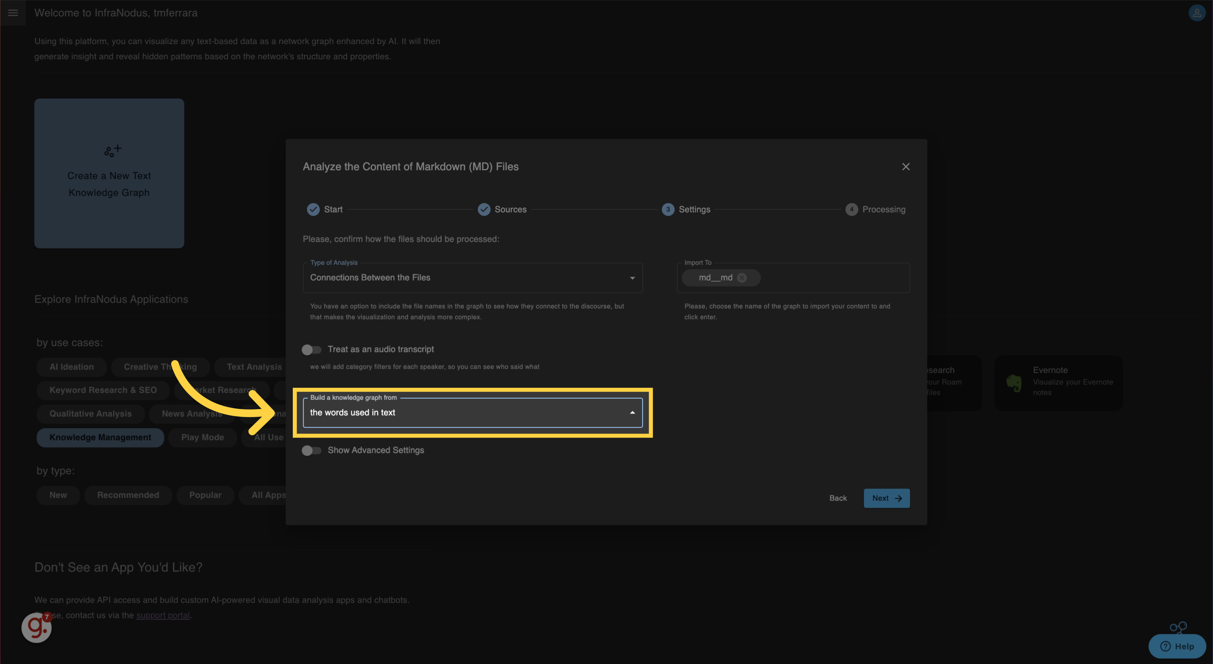Image resolution: width=1213 pixels, height=664 pixels.
Task: Select the Play Mode chip
Action: click(x=203, y=437)
